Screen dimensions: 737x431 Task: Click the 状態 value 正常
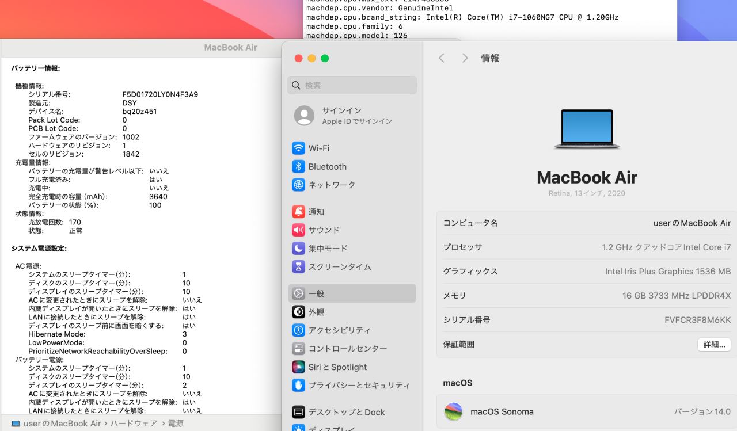[75, 231]
